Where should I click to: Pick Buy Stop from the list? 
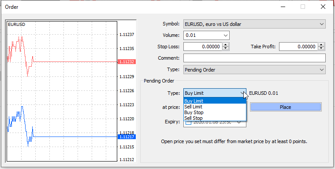pos(215,112)
